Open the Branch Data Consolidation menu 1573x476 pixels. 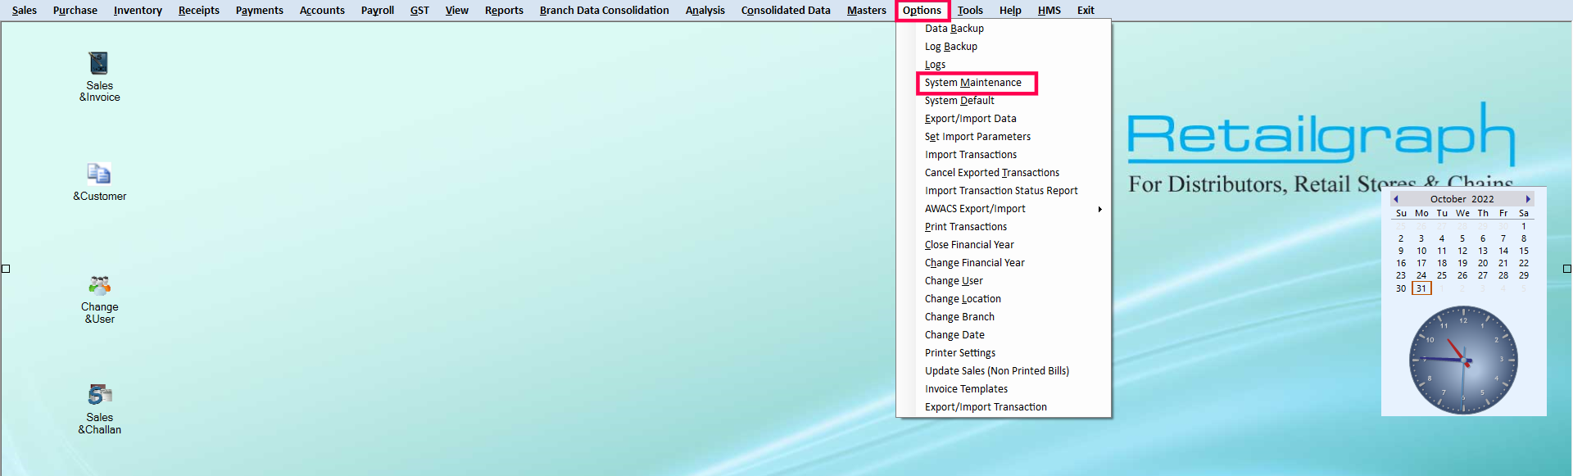coord(604,11)
